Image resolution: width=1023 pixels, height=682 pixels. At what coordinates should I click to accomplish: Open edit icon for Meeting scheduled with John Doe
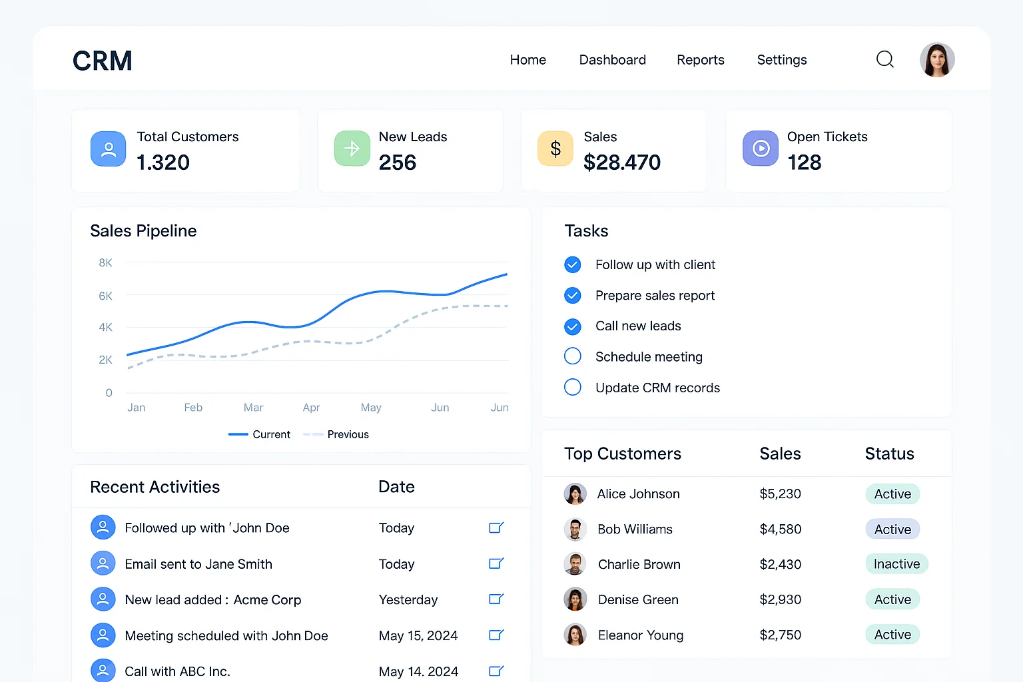(496, 635)
